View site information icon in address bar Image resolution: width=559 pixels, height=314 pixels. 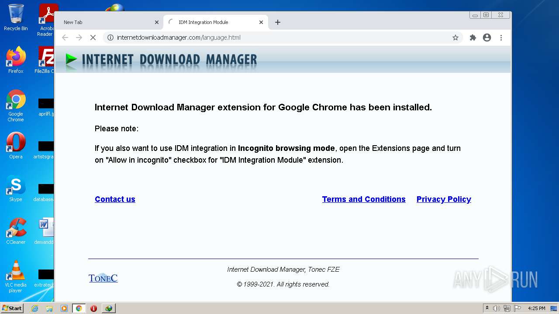(x=110, y=38)
